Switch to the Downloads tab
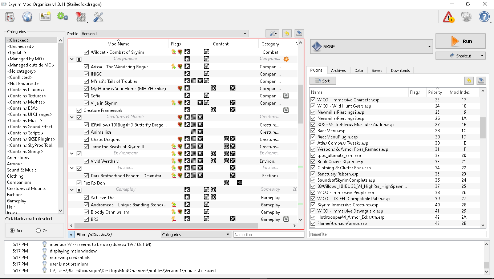The width and height of the screenshot is (494, 279). [x=400, y=70]
